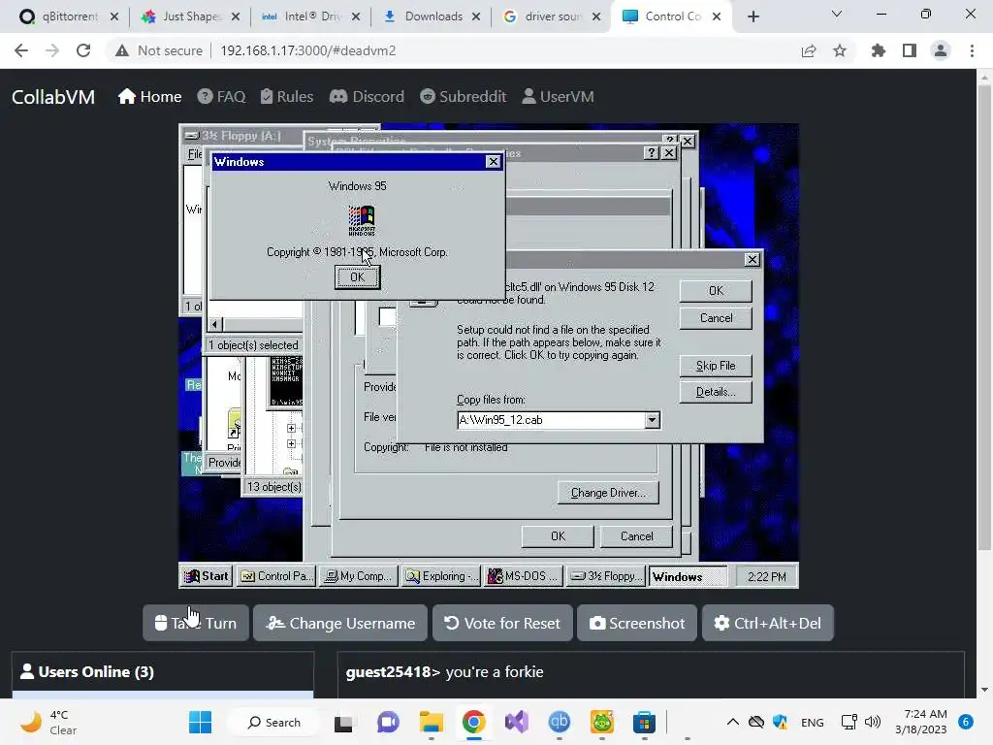
Task: Click OK in the file-not-found Setup dialog
Action: click(x=716, y=291)
